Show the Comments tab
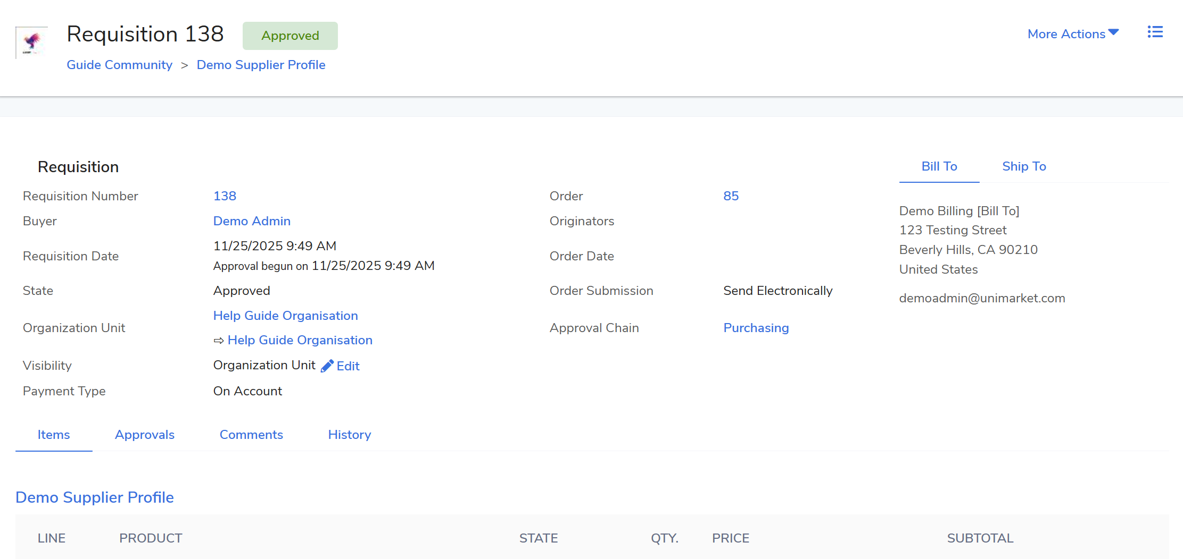 (x=251, y=435)
